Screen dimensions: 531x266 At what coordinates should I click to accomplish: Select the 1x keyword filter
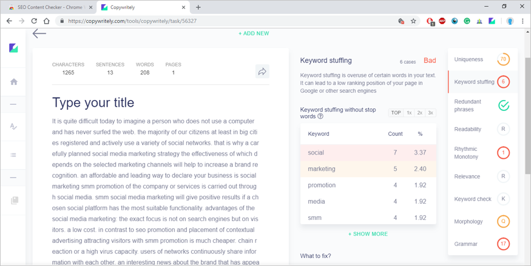point(409,113)
